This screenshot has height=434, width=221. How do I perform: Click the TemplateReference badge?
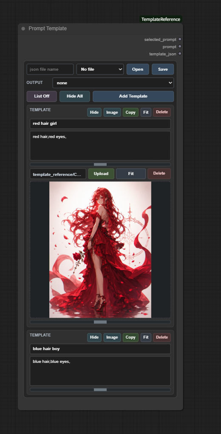click(x=161, y=19)
